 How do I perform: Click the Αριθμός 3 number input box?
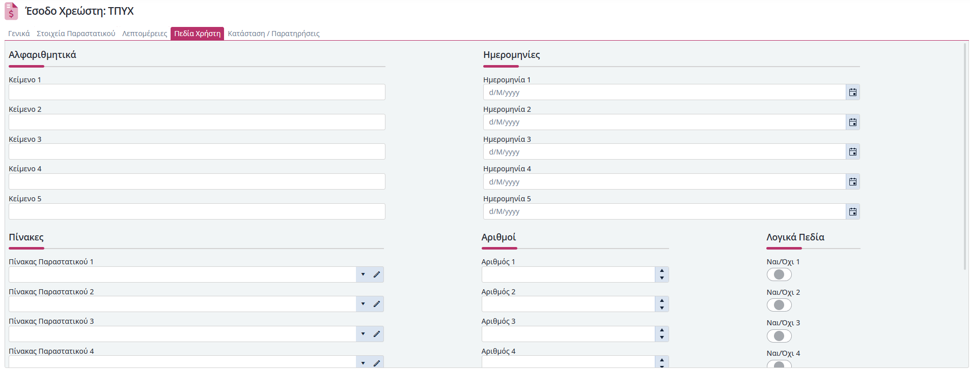coord(568,334)
